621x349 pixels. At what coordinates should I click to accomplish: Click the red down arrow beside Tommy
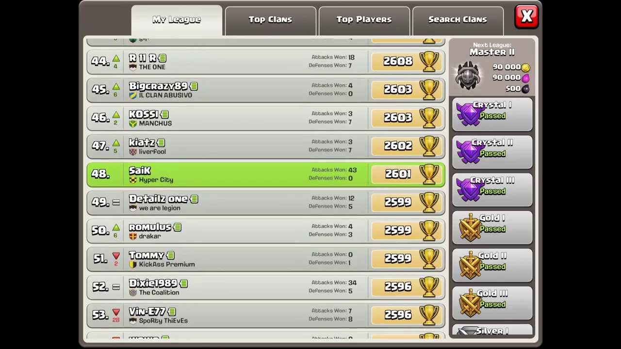[116, 255]
